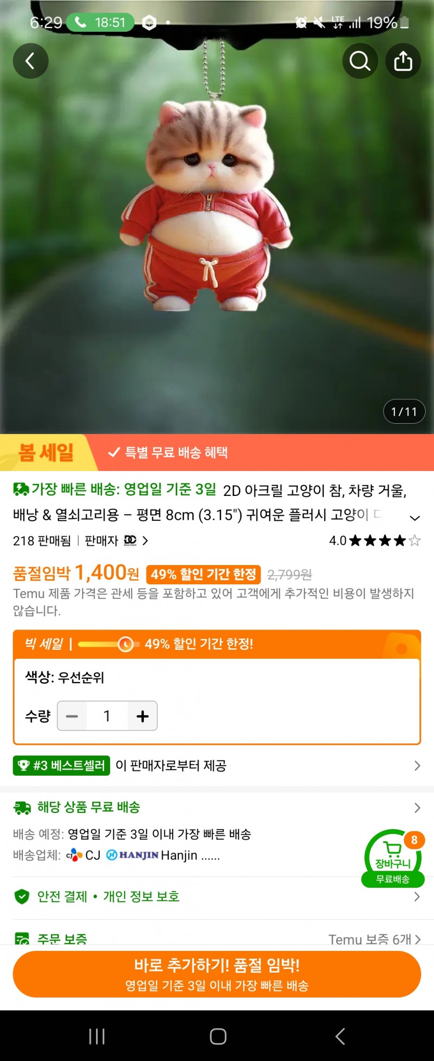Tap the 4.0 star rating
Viewport: 434px width, 1061px height.
click(375, 541)
